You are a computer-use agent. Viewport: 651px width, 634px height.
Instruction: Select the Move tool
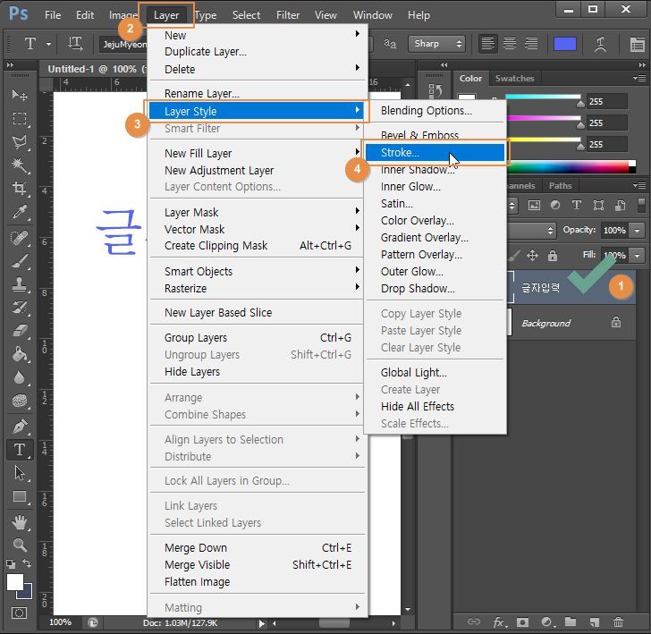[x=19, y=95]
